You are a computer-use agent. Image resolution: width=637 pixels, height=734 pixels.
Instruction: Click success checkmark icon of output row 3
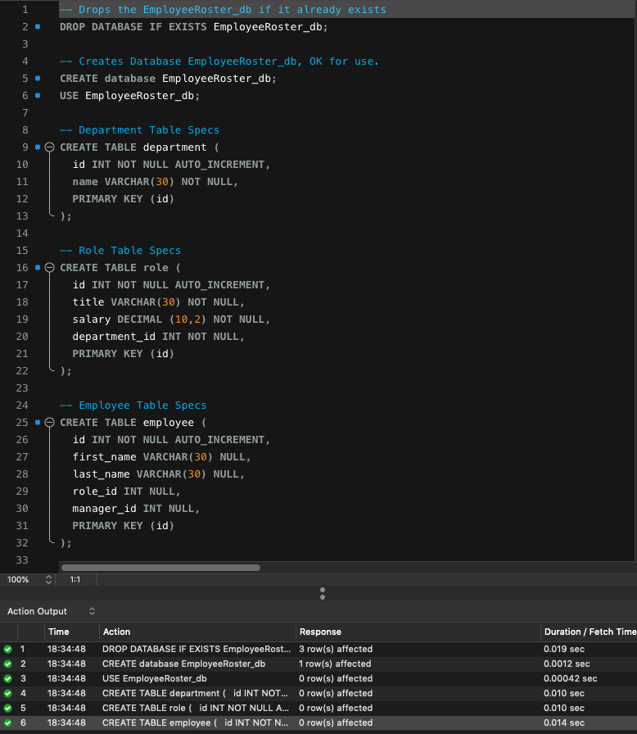8,679
